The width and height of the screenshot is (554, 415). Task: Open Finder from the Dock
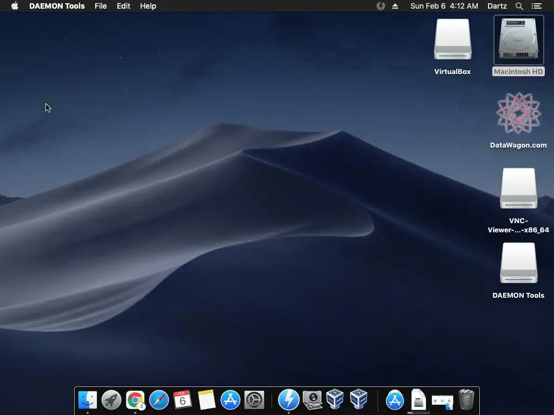tap(87, 400)
